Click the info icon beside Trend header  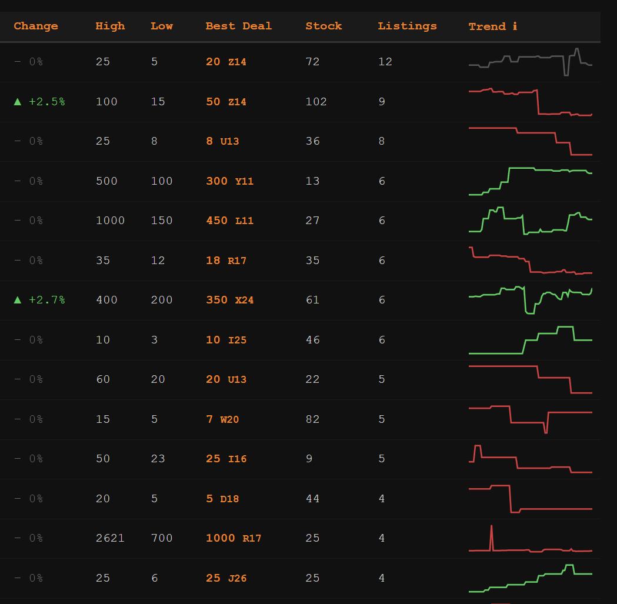click(x=515, y=26)
